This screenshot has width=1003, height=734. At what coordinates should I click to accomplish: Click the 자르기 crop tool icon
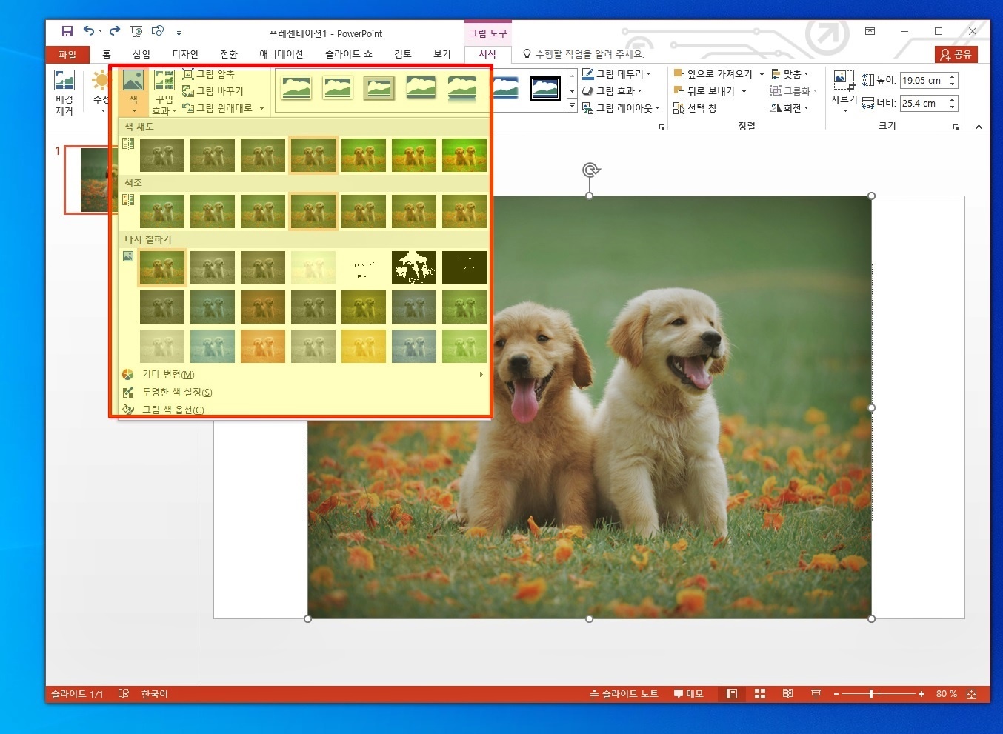pos(844,80)
